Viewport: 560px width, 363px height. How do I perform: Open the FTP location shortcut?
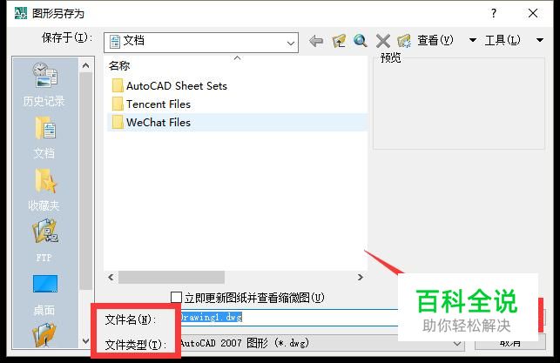pyautogui.click(x=44, y=241)
